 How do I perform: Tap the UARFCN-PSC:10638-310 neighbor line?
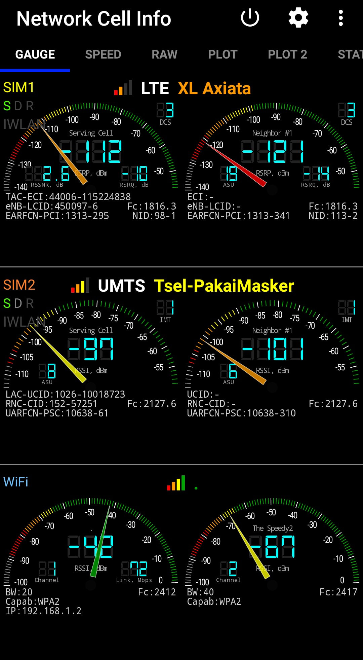pos(241,413)
